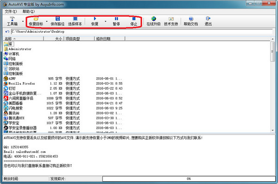Sort by the 项目类型 column header
This screenshot has width=278, height=184.
(79, 38)
